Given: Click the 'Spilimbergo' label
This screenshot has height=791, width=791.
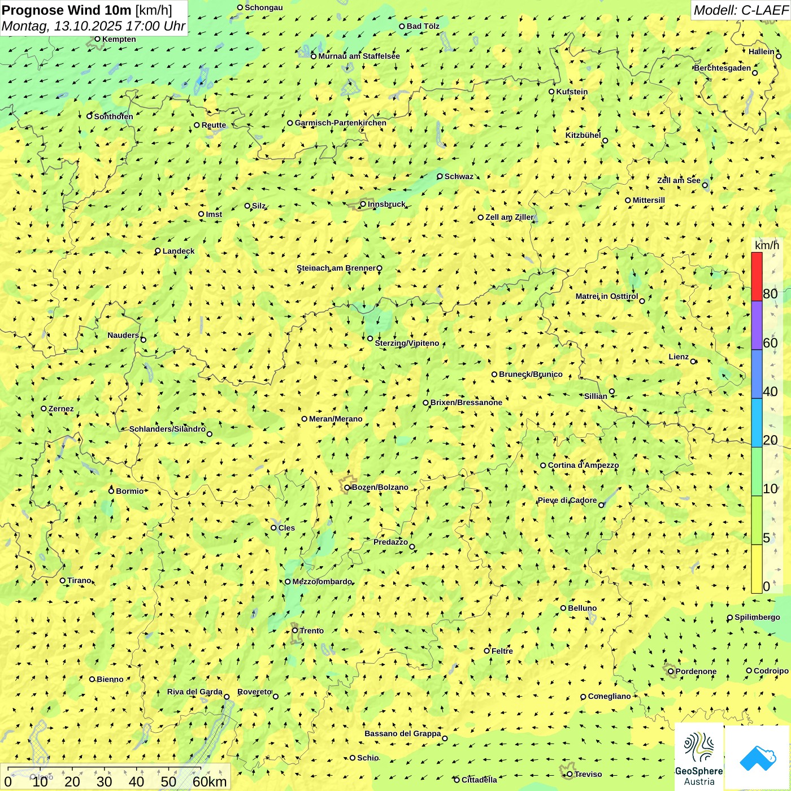Looking at the screenshot, I should pos(757,617).
